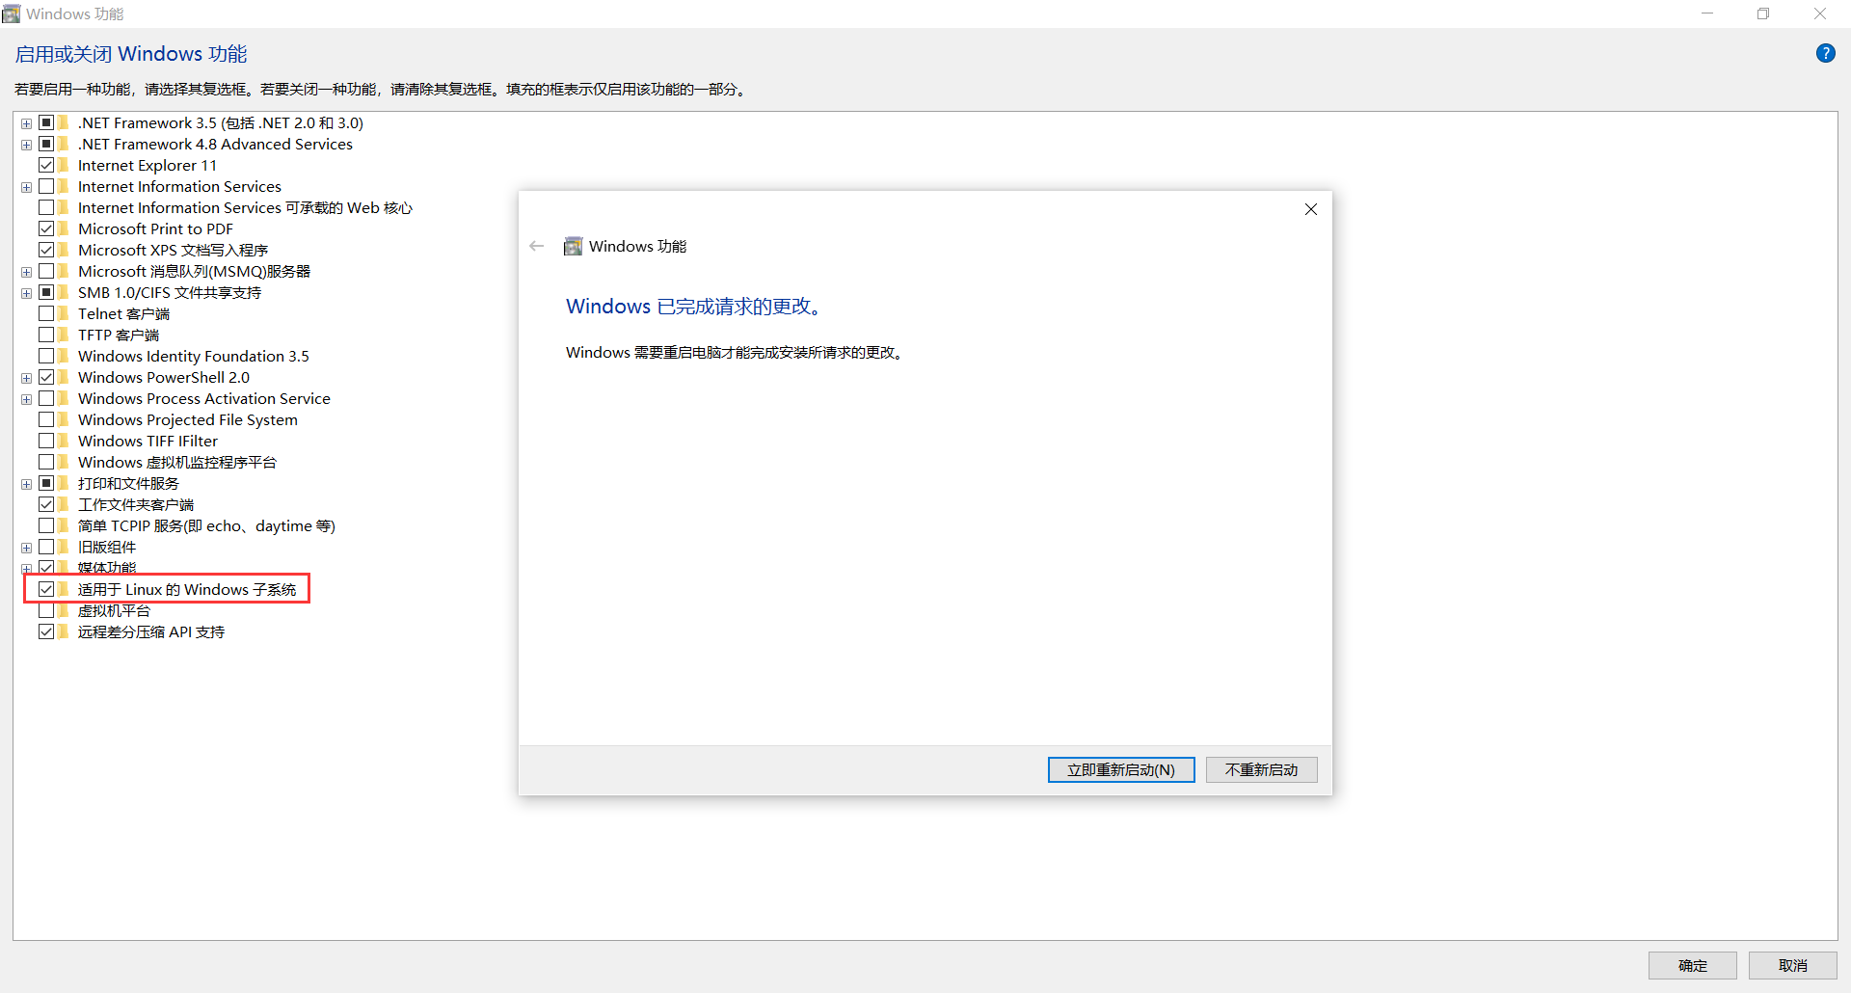Check Internet Information Services 可承载的 Web 核心 checkbox
The image size is (1851, 993).
tap(46, 207)
